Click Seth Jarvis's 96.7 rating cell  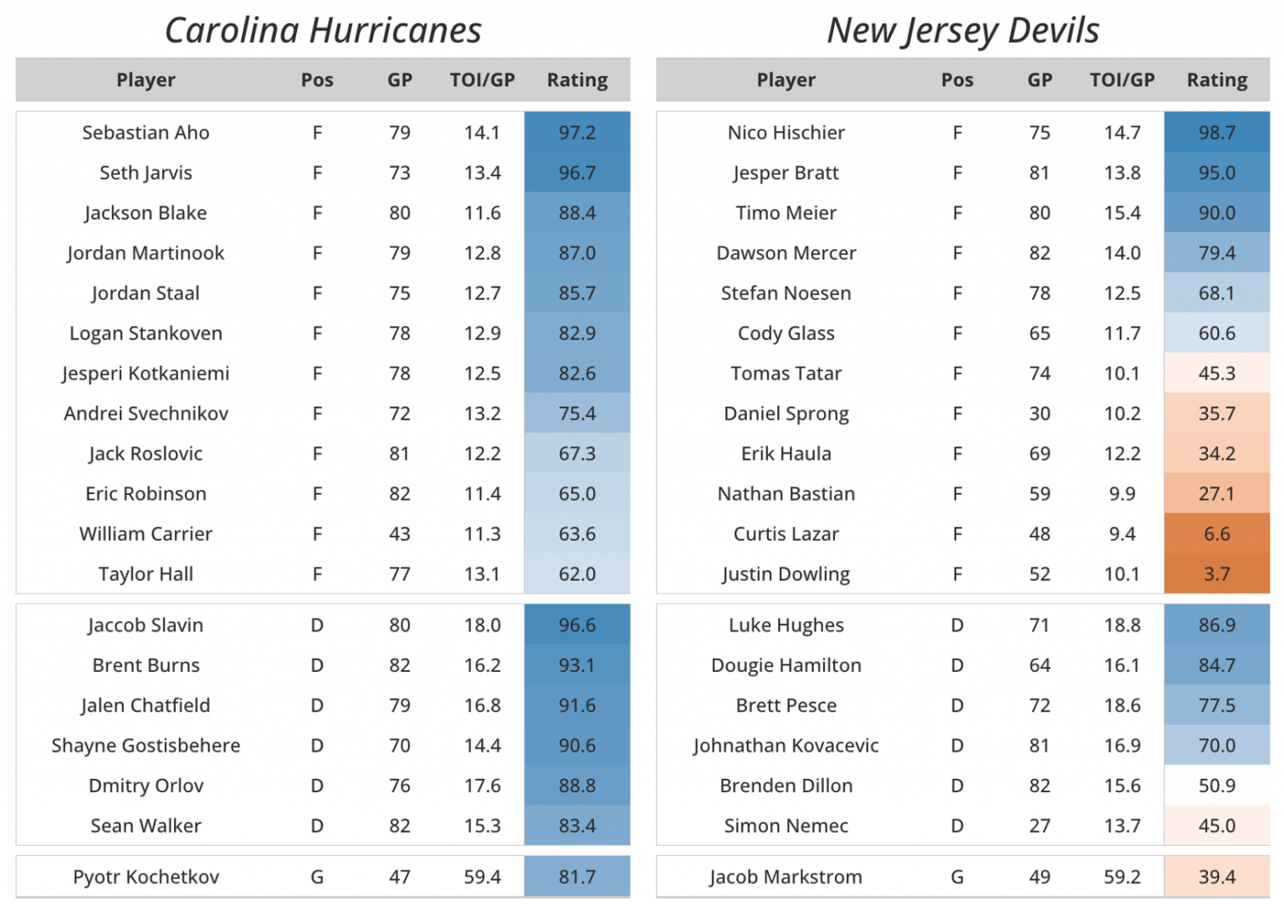[577, 173]
